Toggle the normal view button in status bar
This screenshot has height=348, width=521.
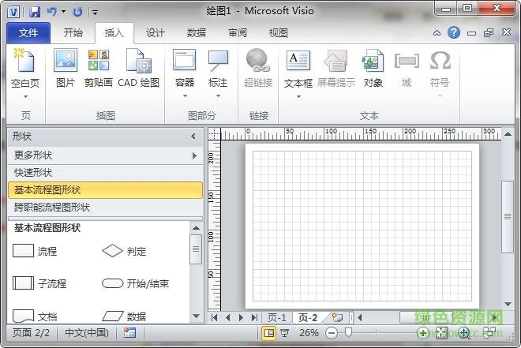pos(269,333)
